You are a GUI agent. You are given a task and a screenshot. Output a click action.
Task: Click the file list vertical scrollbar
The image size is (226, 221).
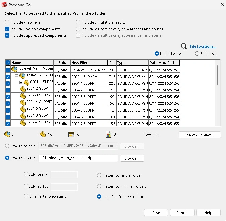click(218, 75)
